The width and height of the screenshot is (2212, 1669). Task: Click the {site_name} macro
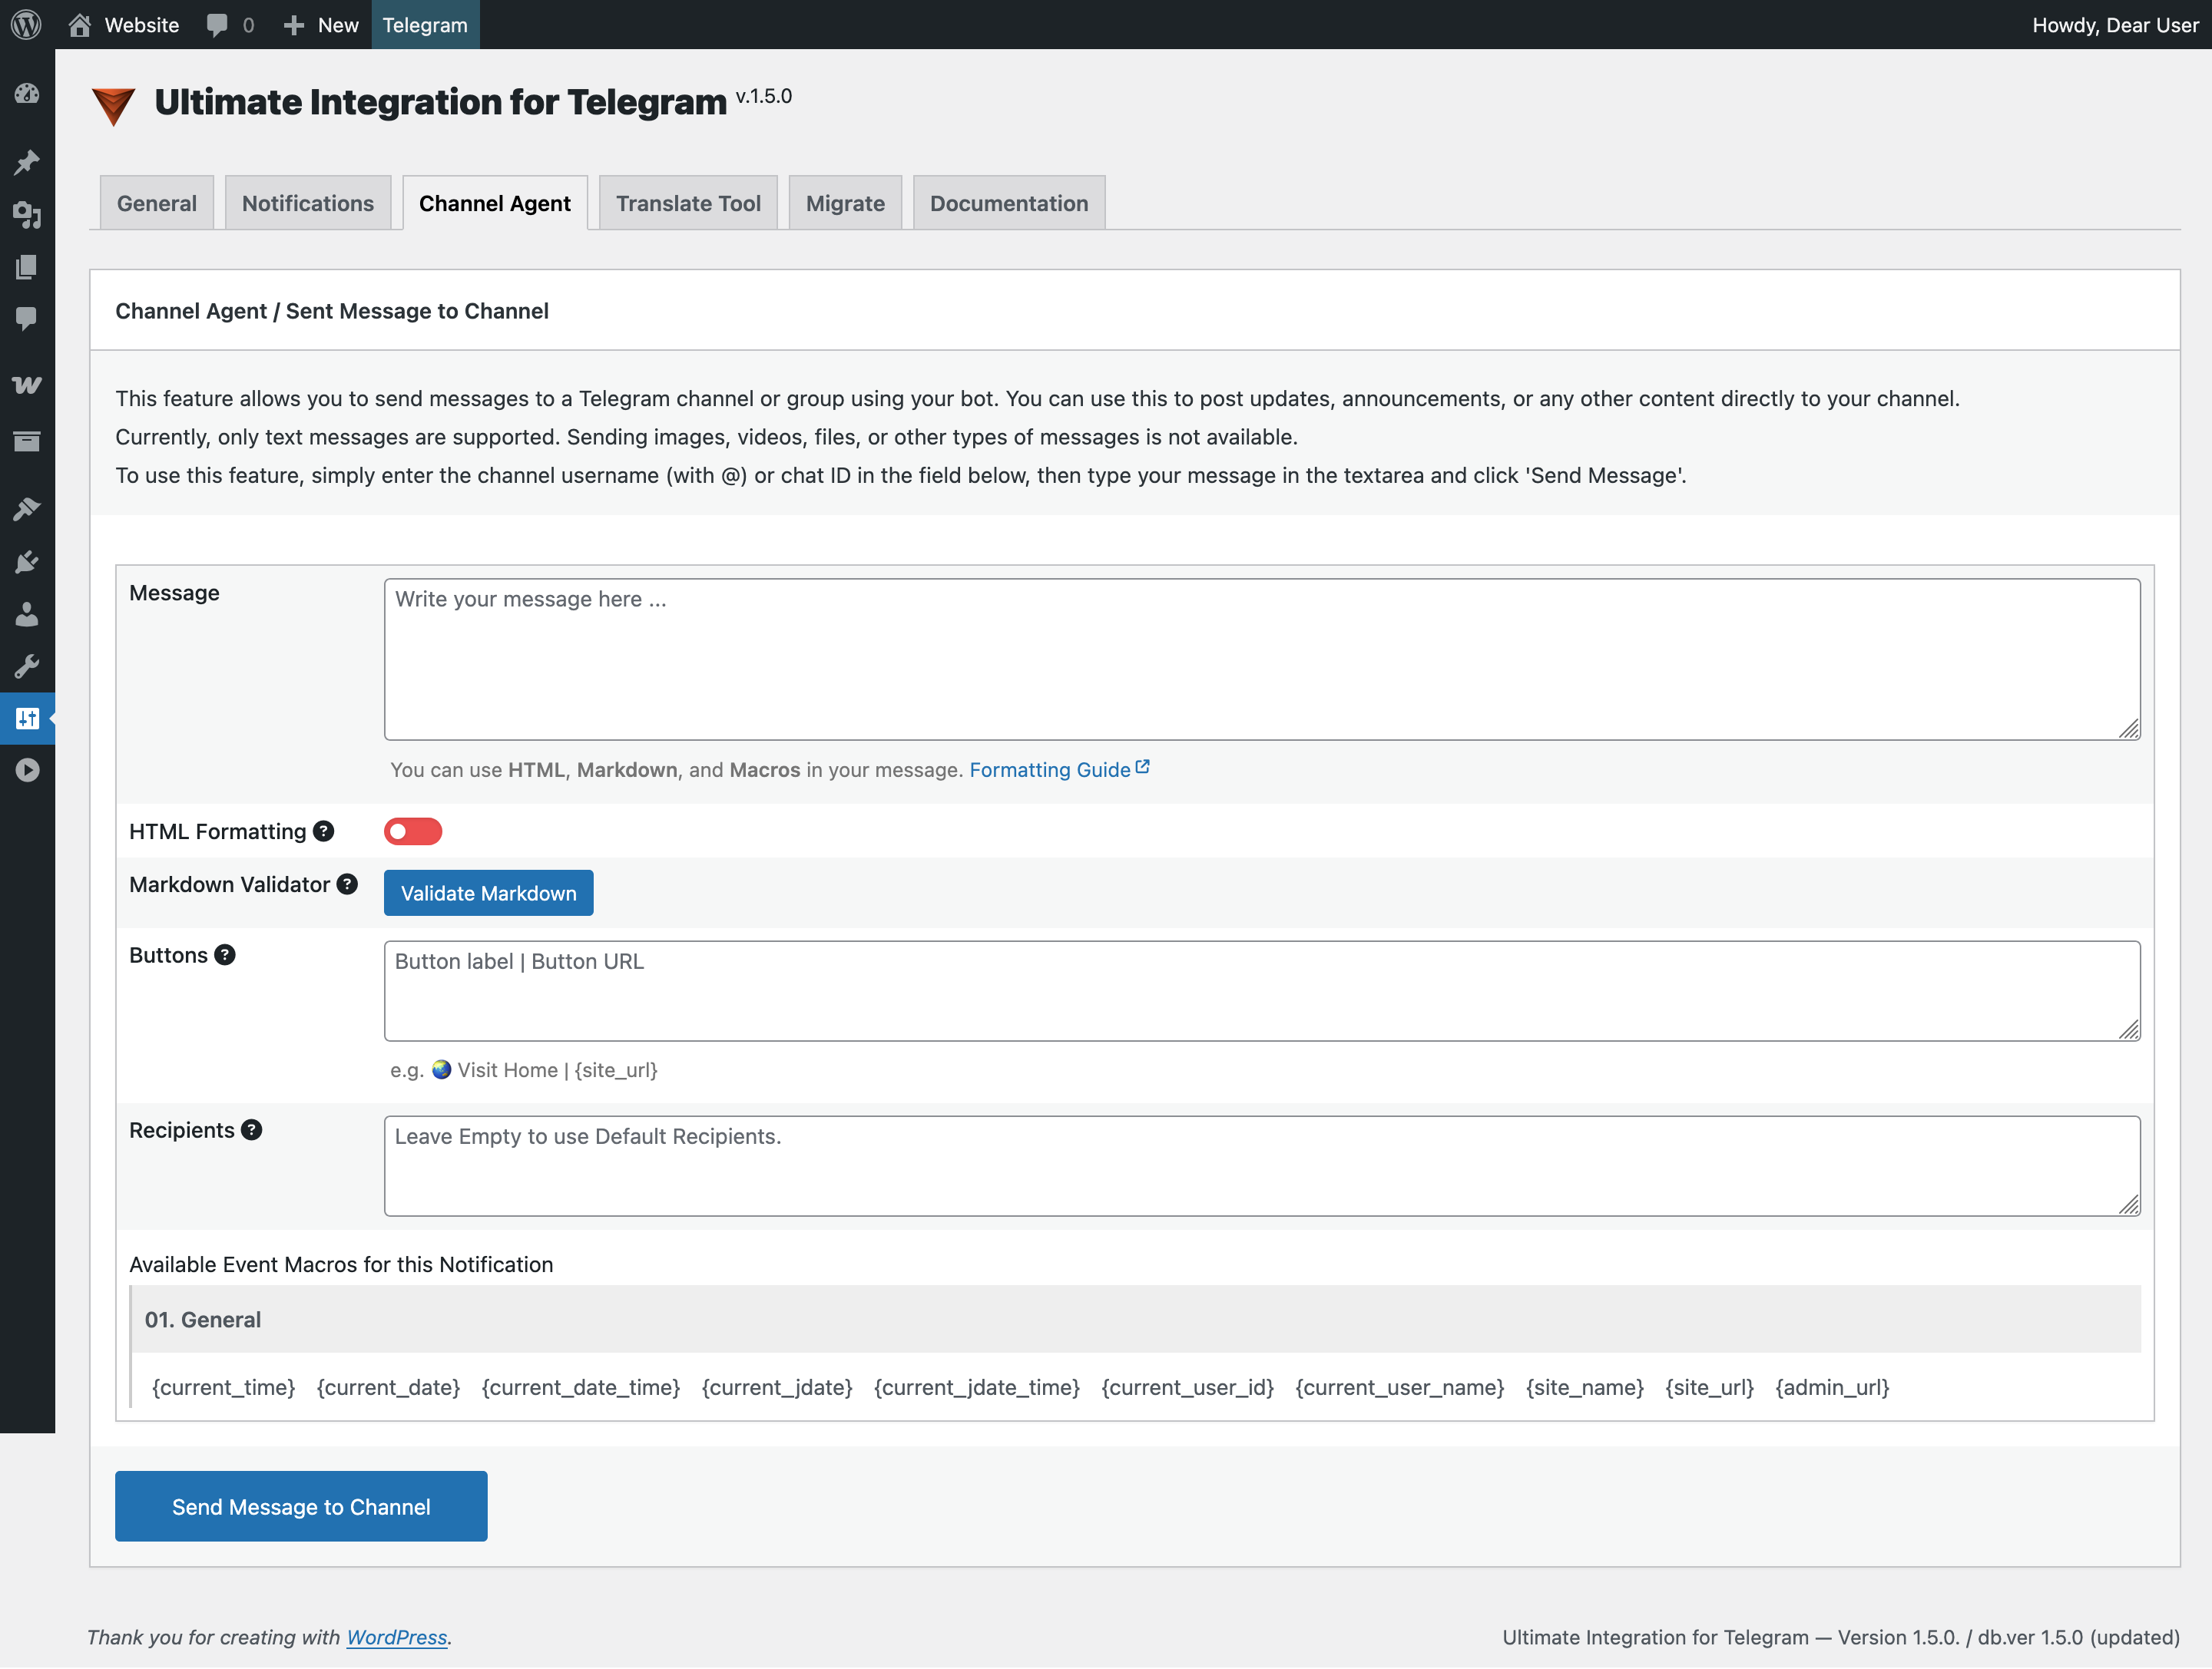[1584, 1387]
